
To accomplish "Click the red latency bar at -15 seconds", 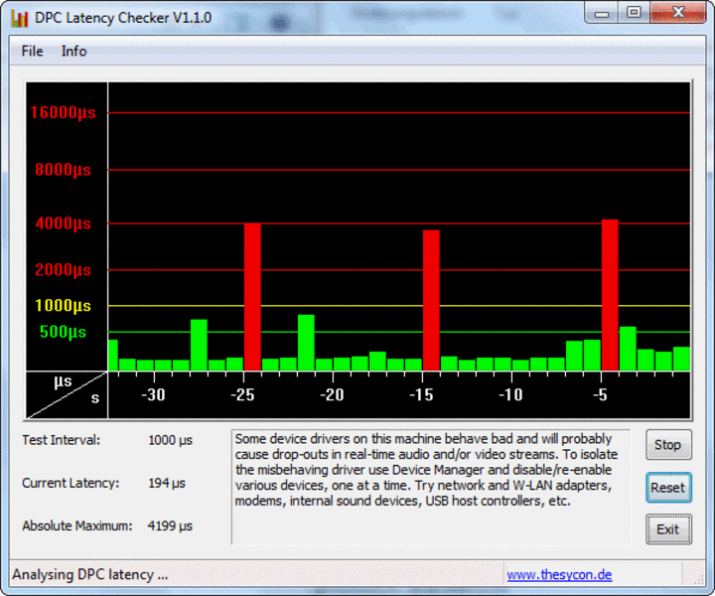I will click(x=431, y=300).
